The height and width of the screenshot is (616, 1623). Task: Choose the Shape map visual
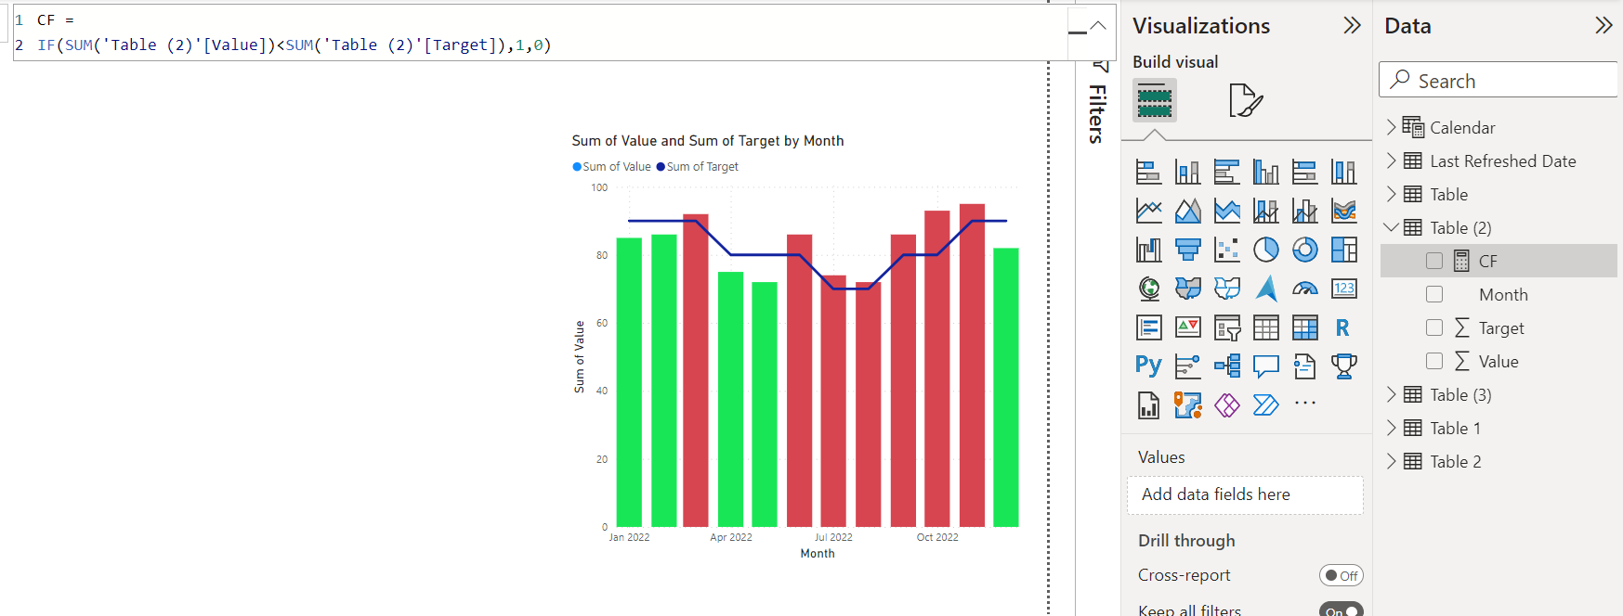pos(1227,289)
